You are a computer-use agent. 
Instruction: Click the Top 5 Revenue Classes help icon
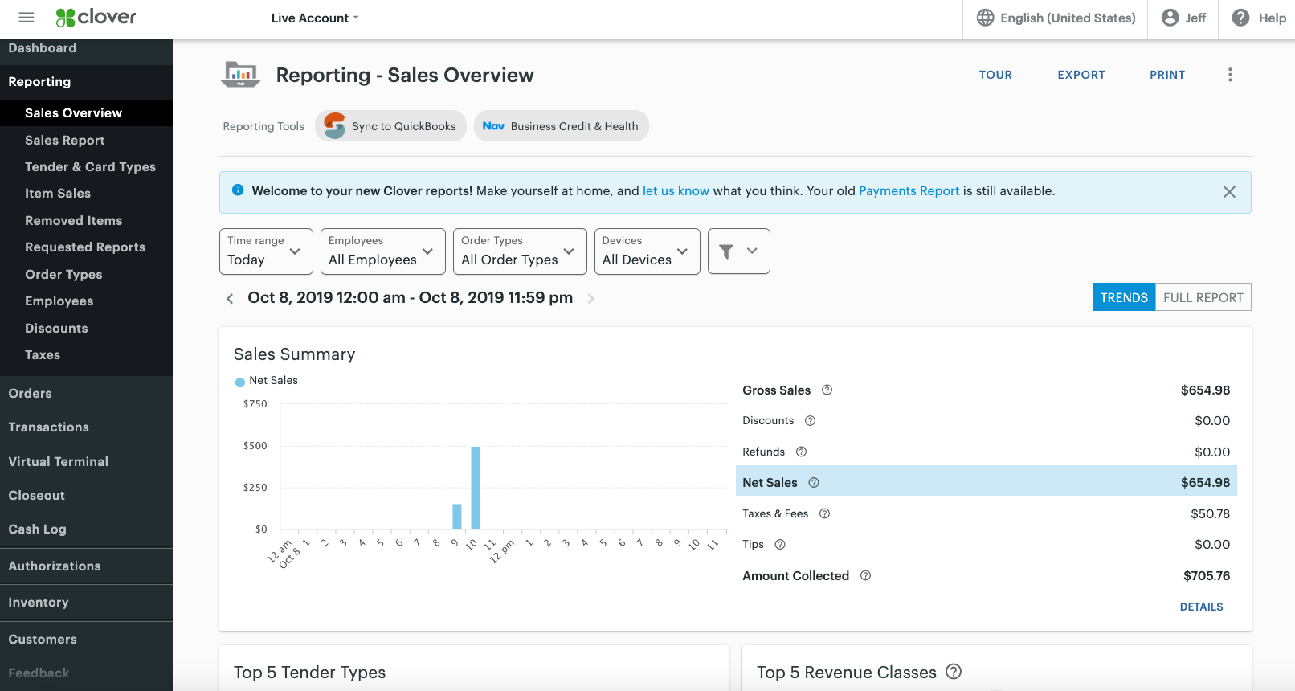click(954, 672)
